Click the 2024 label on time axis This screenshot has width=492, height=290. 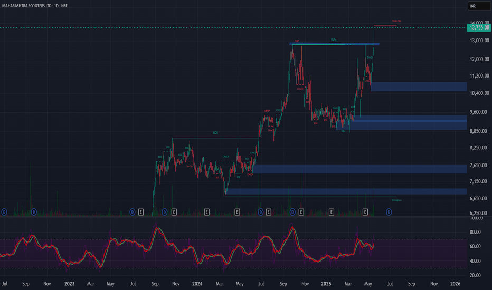click(197, 284)
